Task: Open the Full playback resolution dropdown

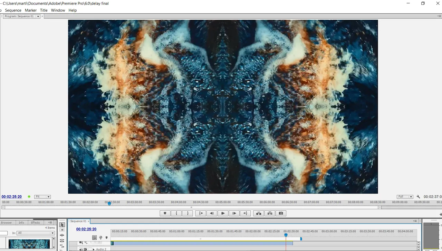Action: pos(405,197)
